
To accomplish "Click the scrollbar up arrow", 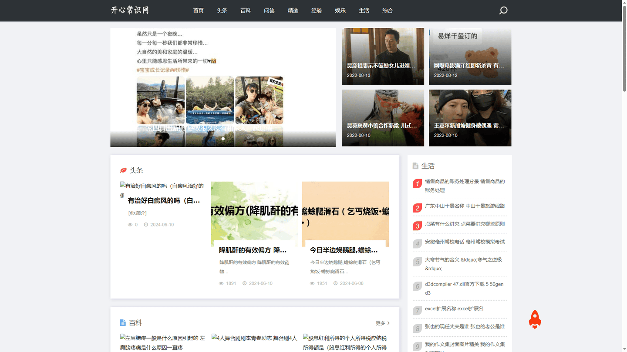I will tap(624, 2).
